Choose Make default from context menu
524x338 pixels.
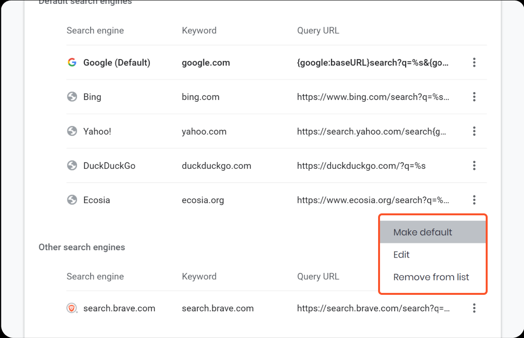click(x=433, y=232)
